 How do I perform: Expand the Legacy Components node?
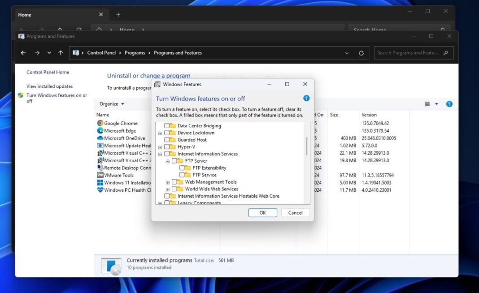coord(160,203)
